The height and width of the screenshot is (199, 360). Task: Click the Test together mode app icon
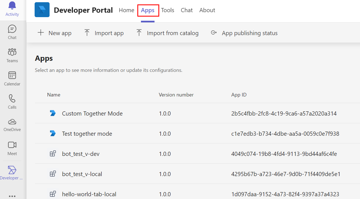[53, 133]
